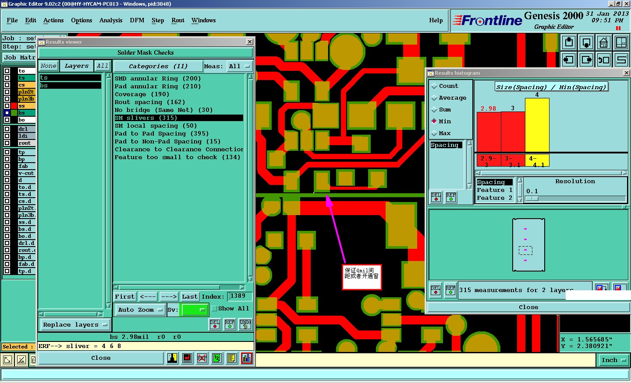
Task: Click the home view icon
Action: [x=604, y=43]
